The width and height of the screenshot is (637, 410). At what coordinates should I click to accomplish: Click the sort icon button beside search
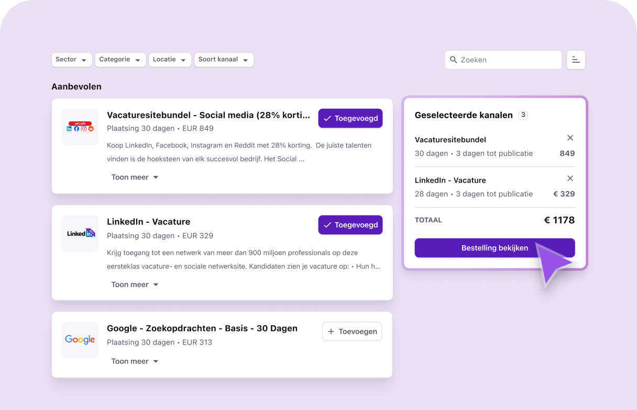(576, 60)
